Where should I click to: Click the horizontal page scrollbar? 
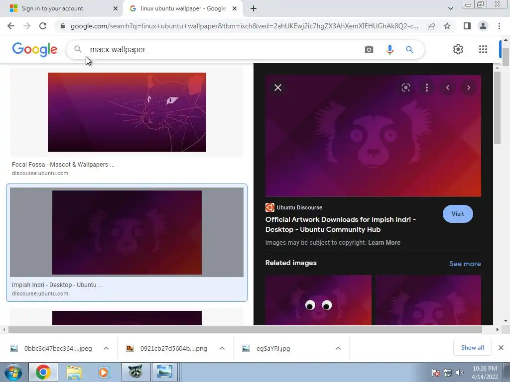point(245,329)
